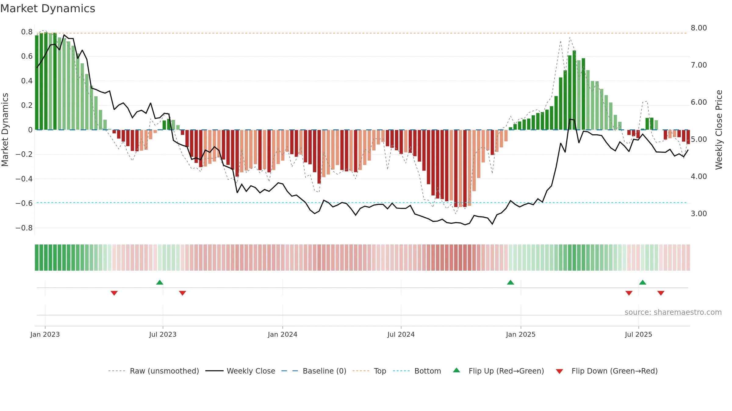Toggle the Top legend entry
732x411 pixels.
pos(369,371)
